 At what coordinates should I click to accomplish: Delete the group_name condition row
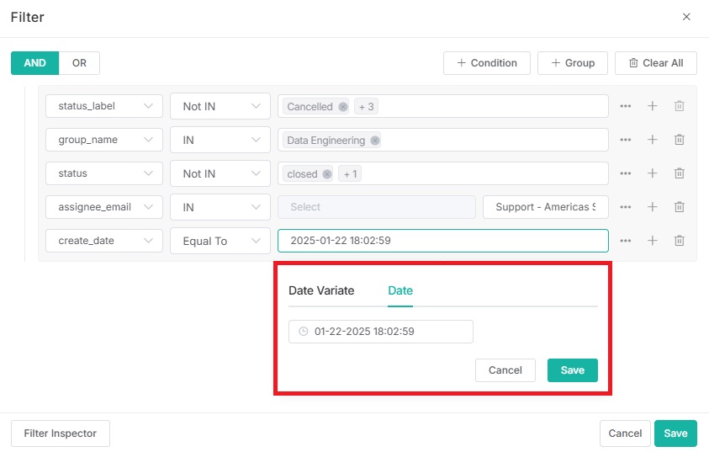point(680,140)
